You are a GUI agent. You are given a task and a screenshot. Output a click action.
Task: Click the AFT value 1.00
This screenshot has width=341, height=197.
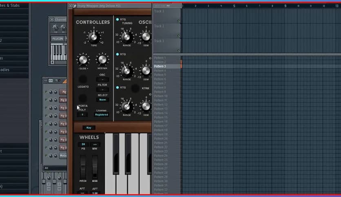[95, 193]
